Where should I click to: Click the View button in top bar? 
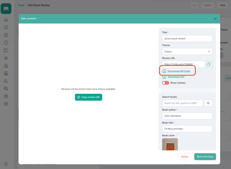pos(223,5)
